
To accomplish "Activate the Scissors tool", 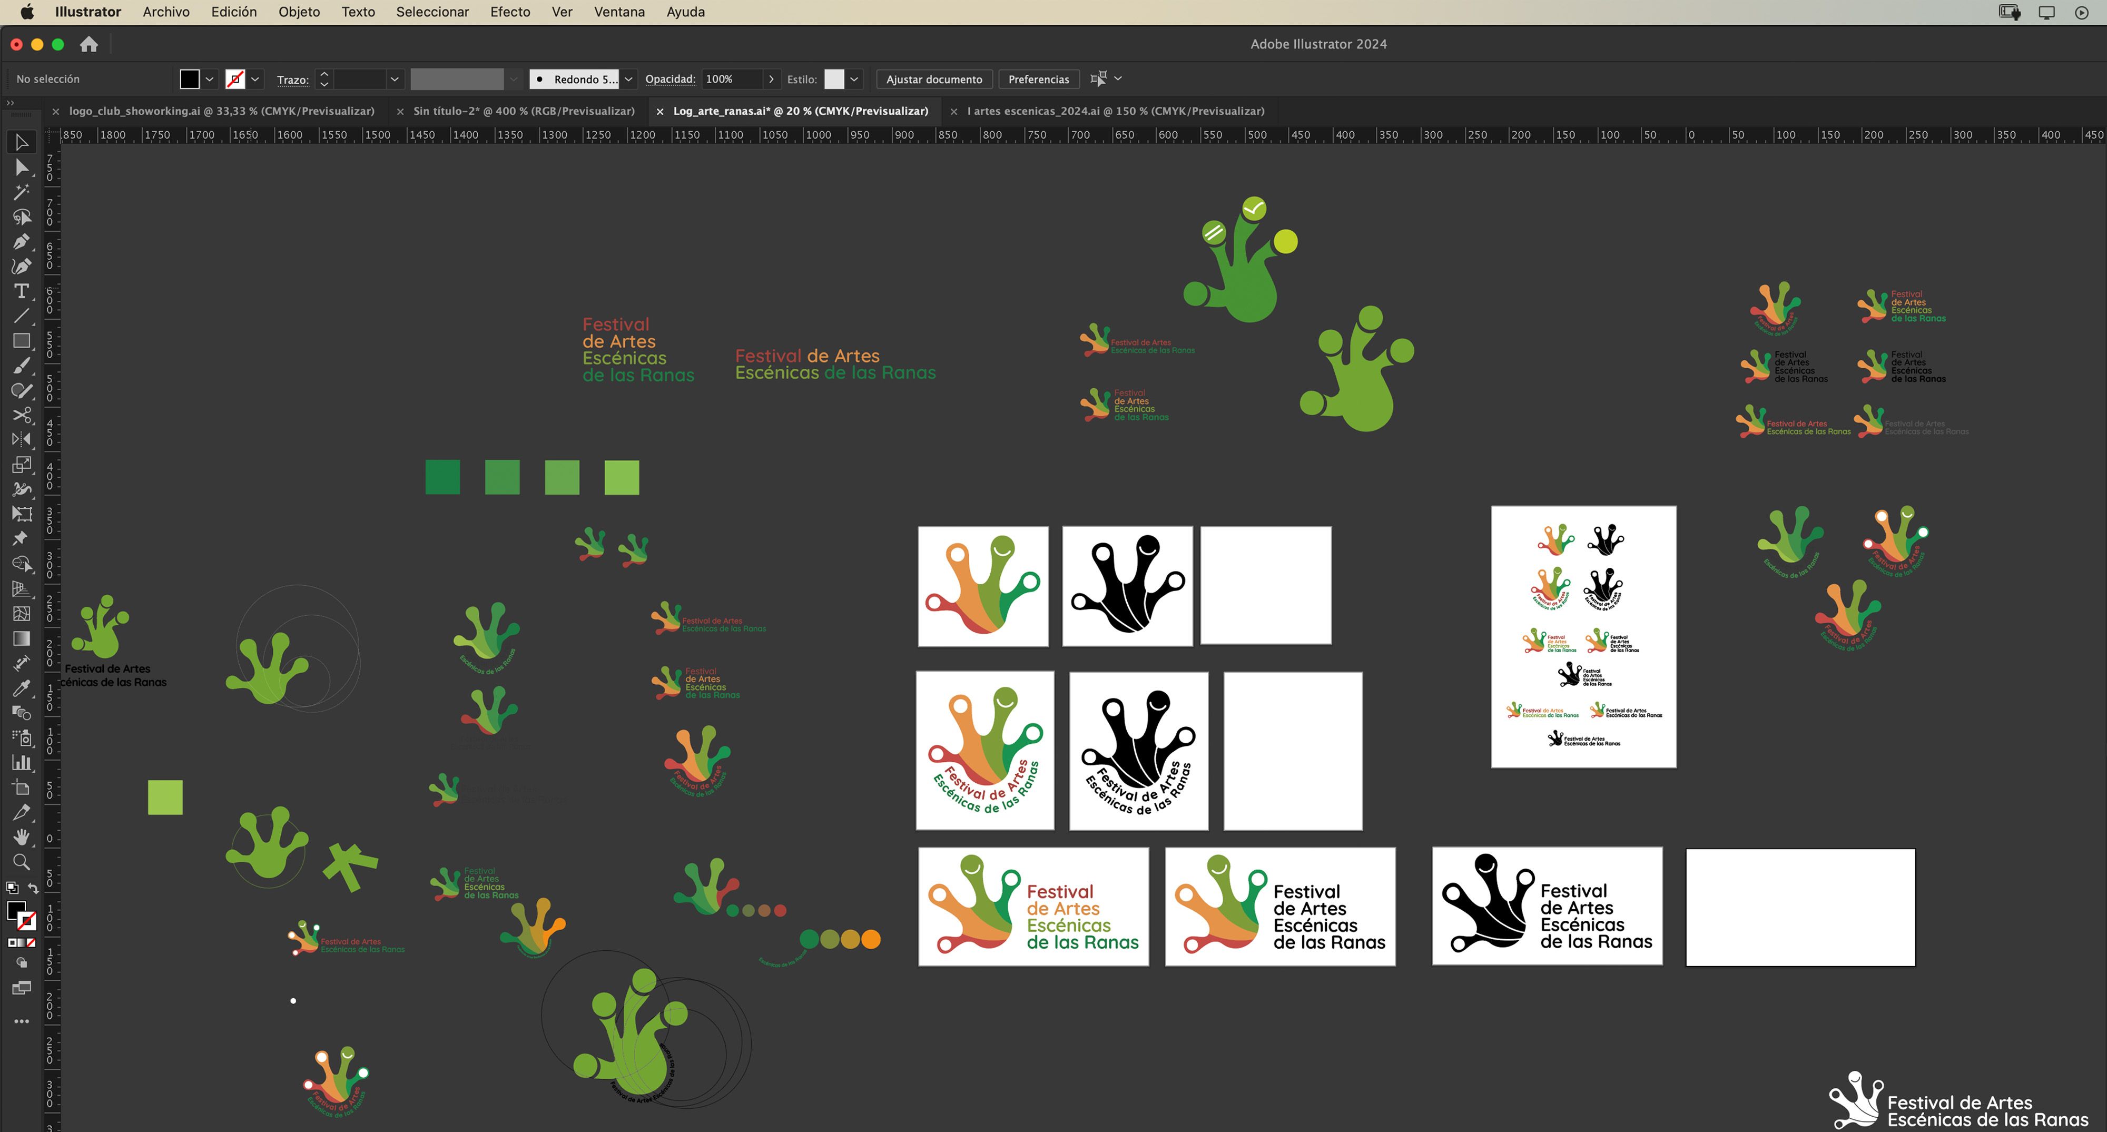I will pos(21,415).
